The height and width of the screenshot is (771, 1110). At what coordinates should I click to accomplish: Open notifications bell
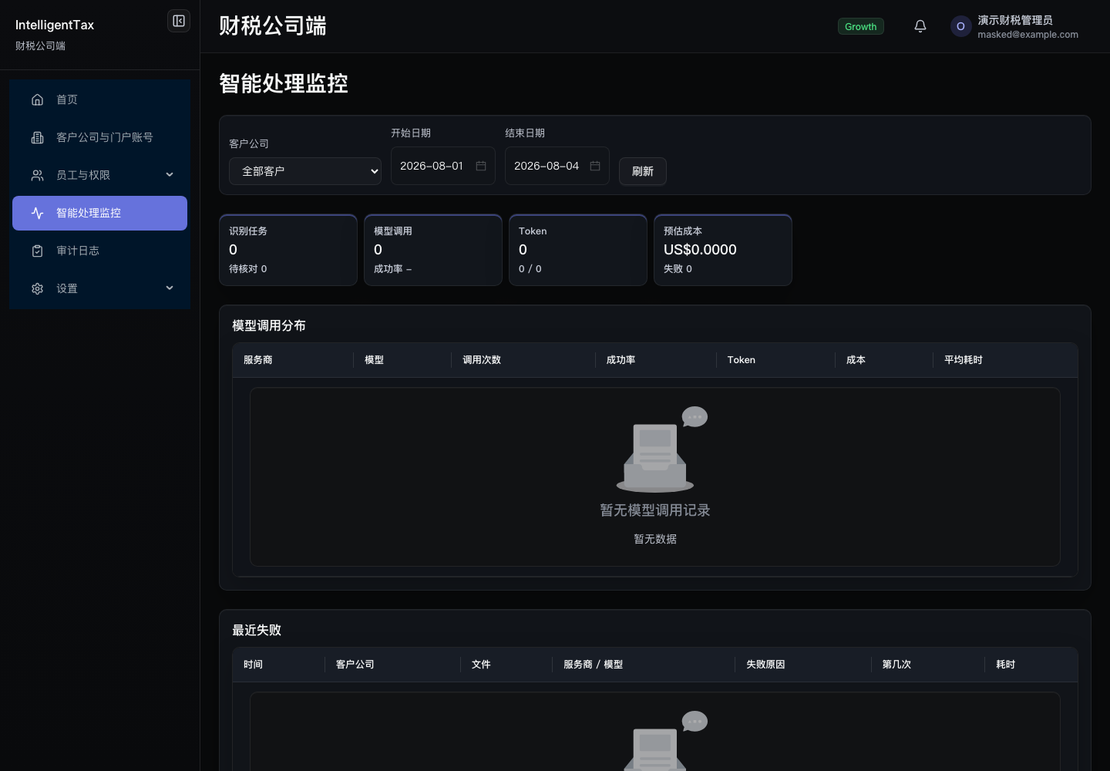click(x=920, y=26)
